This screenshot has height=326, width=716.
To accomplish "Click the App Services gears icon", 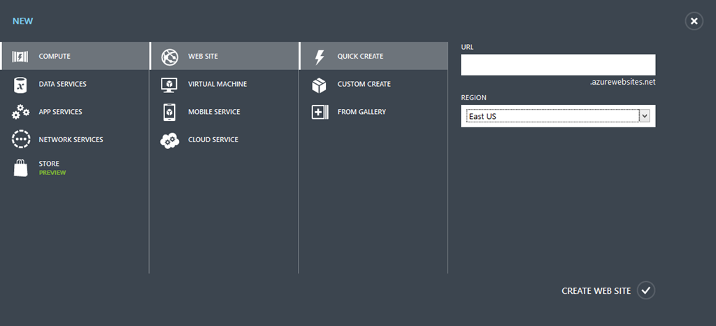I will coord(20,112).
